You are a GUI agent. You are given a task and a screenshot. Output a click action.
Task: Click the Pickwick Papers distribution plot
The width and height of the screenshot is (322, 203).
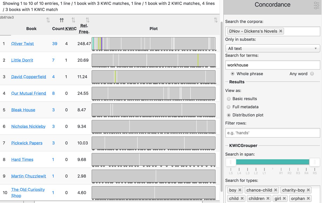click(x=153, y=143)
